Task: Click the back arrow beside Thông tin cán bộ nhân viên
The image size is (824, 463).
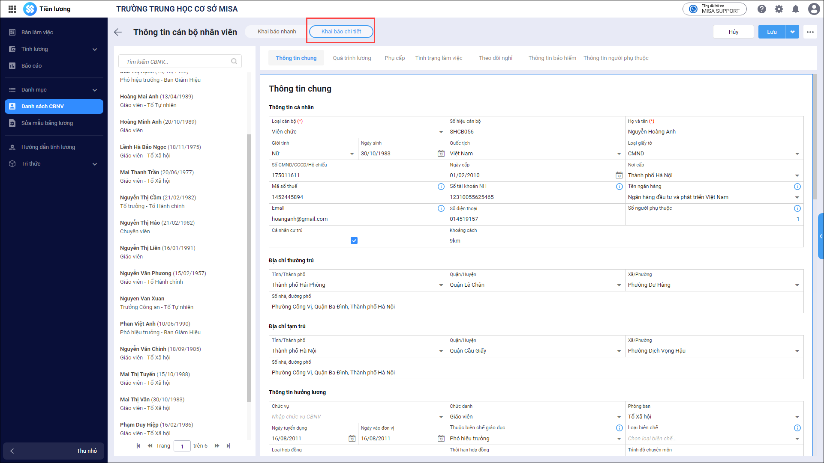Action: 118,32
